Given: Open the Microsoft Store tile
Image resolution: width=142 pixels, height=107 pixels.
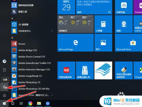Looking at the screenshot, I should click(128, 43).
